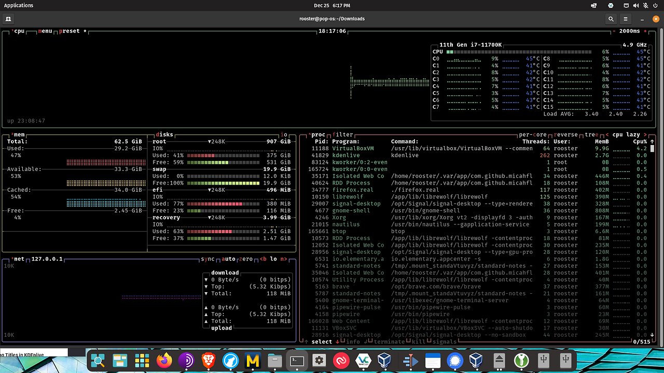This screenshot has height=373, width=664.
Task: Open the yellow M app in dock
Action: click(253, 361)
